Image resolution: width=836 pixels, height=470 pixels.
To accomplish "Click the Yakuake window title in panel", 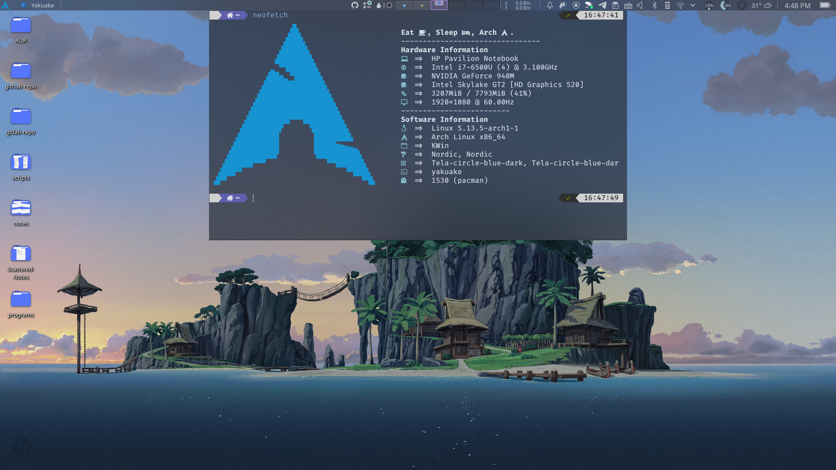I will pos(42,5).
